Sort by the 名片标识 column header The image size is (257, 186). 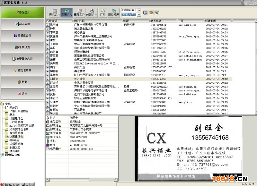pos(59,21)
